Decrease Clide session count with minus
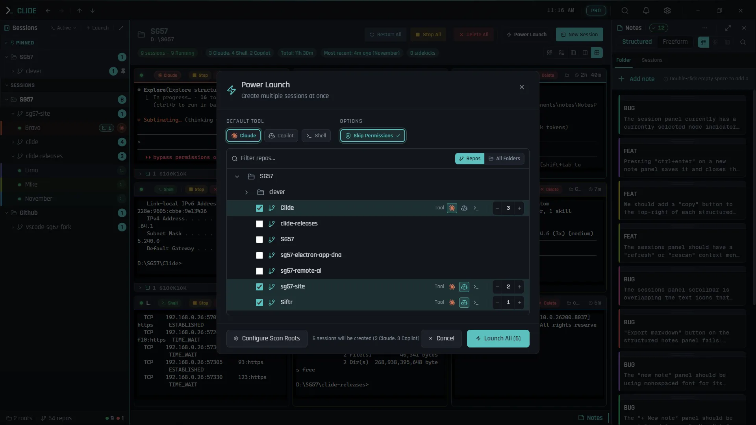Image resolution: width=756 pixels, height=425 pixels. pos(497,208)
